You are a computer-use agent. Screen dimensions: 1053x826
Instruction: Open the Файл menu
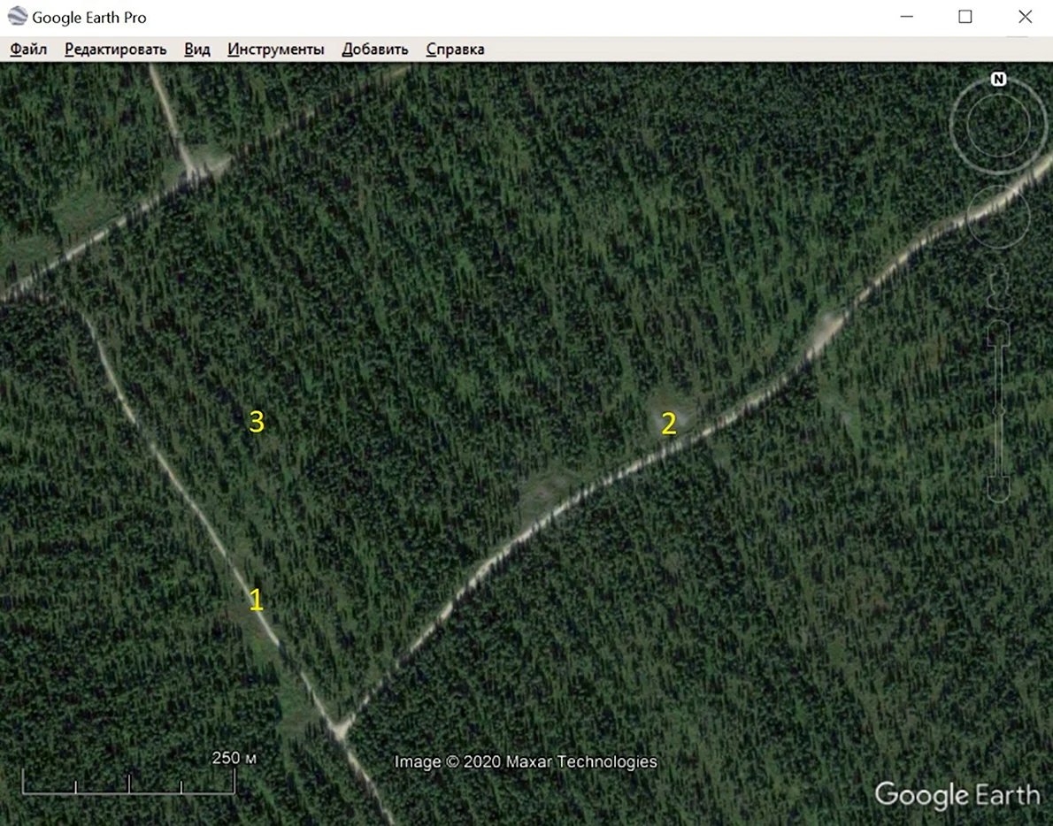tap(28, 49)
